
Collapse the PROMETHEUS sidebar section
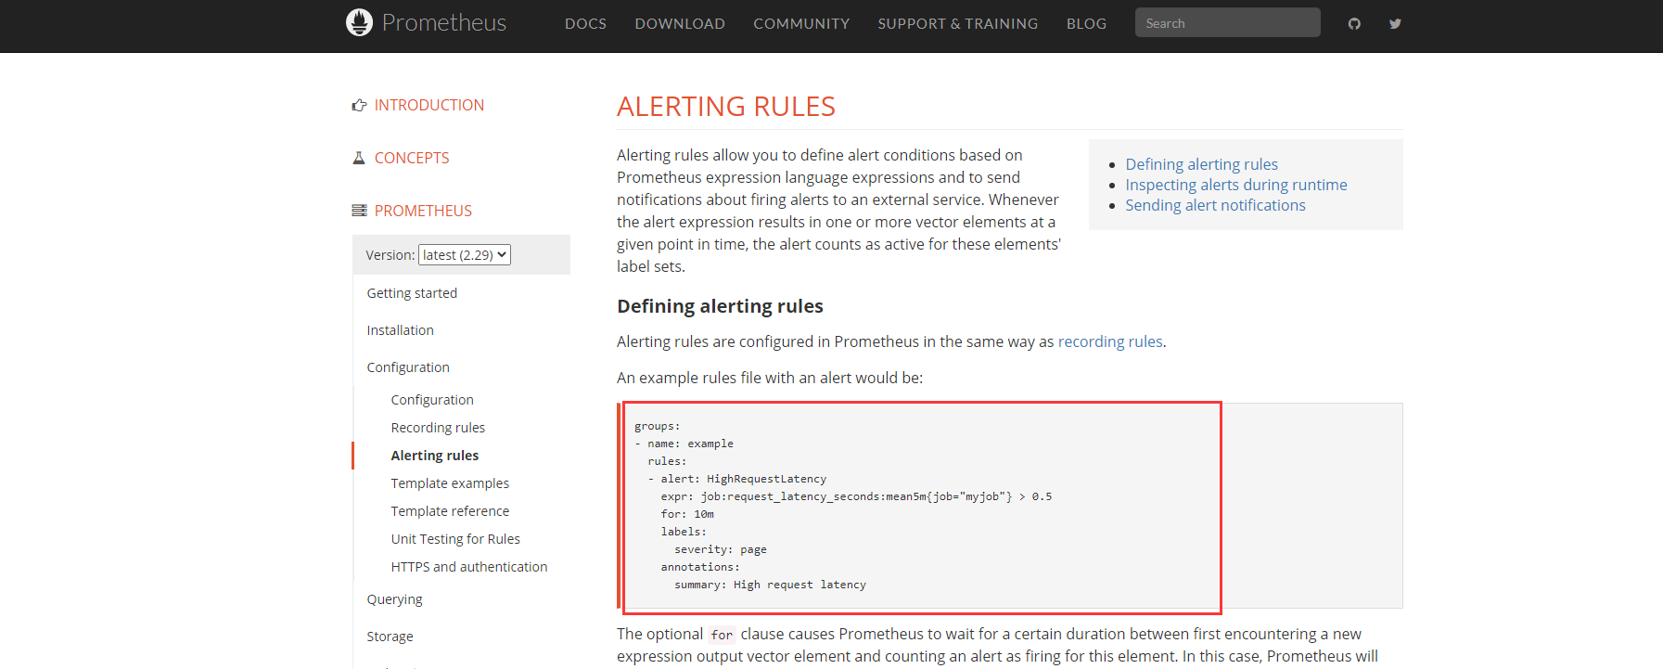(x=423, y=212)
